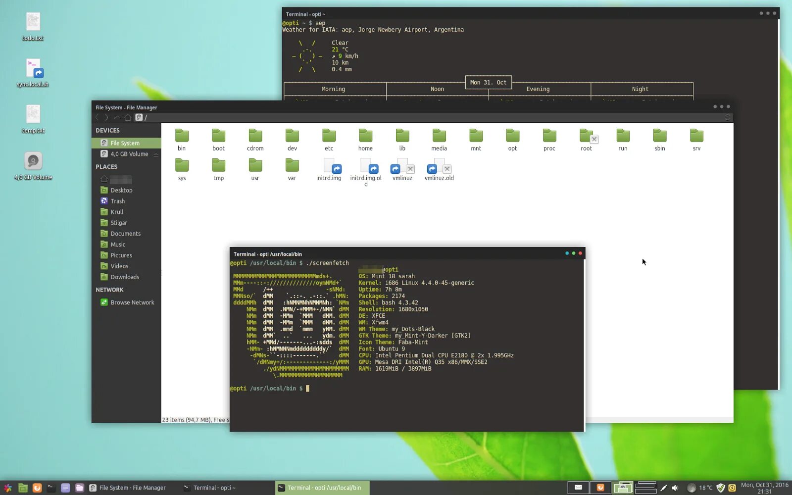Select the proc folder icon
Image resolution: width=792 pixels, height=495 pixels.
[549, 136]
